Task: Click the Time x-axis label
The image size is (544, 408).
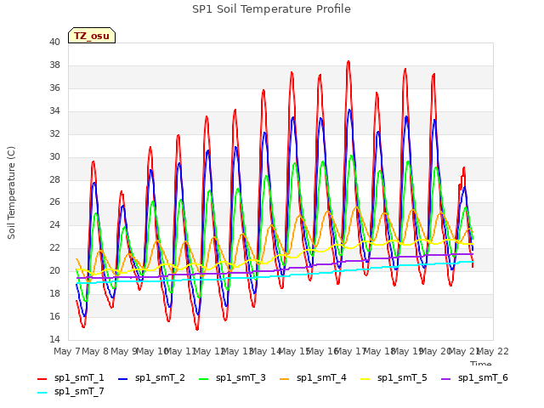Action: point(481,363)
